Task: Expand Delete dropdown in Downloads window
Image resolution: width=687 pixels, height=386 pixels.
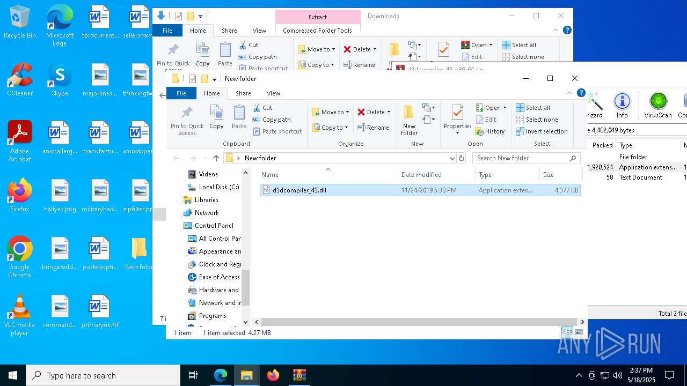Action: (375, 49)
